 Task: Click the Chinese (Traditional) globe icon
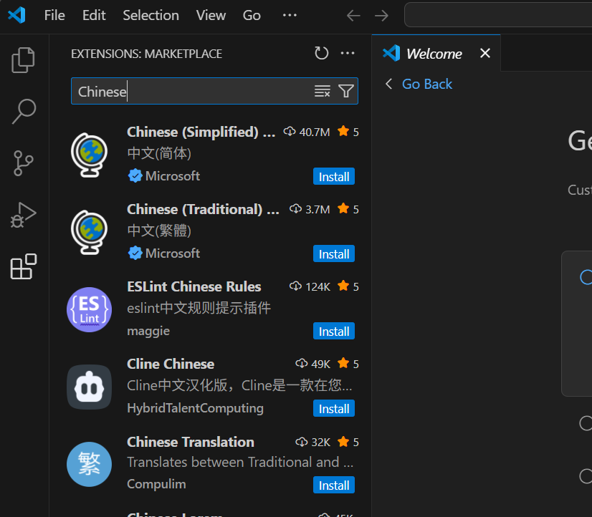89,232
